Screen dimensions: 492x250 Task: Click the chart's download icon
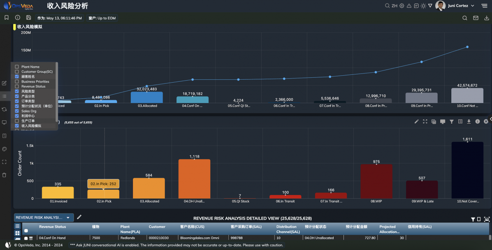(469, 122)
